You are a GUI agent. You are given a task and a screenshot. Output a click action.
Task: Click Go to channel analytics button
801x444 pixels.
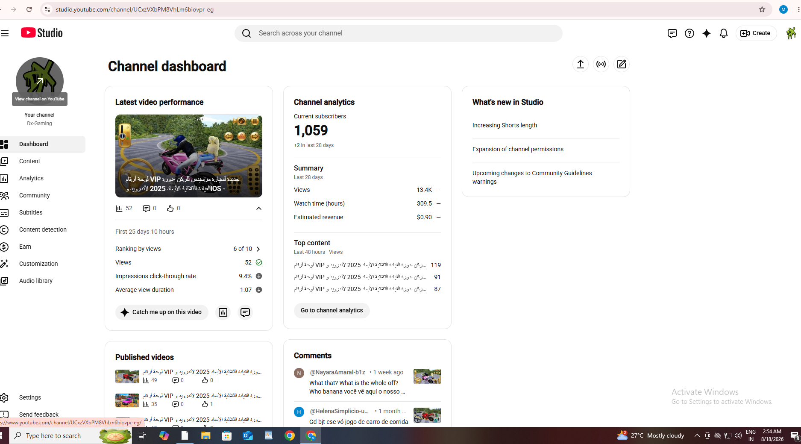click(x=332, y=311)
